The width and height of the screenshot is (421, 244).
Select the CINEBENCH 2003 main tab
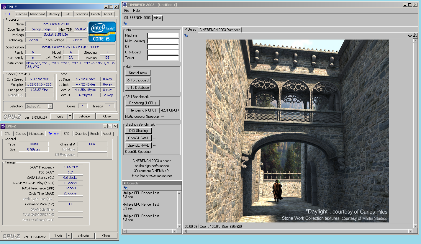pos(137,18)
